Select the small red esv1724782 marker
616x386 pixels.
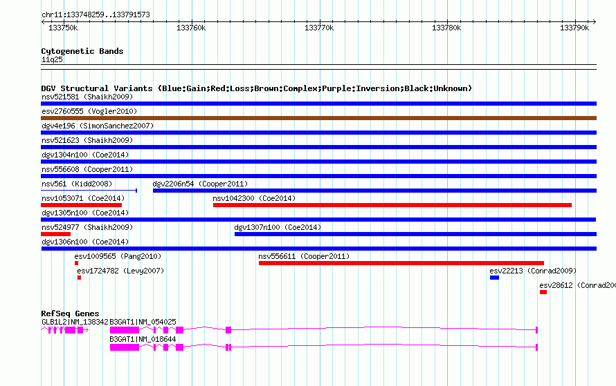click(x=79, y=278)
